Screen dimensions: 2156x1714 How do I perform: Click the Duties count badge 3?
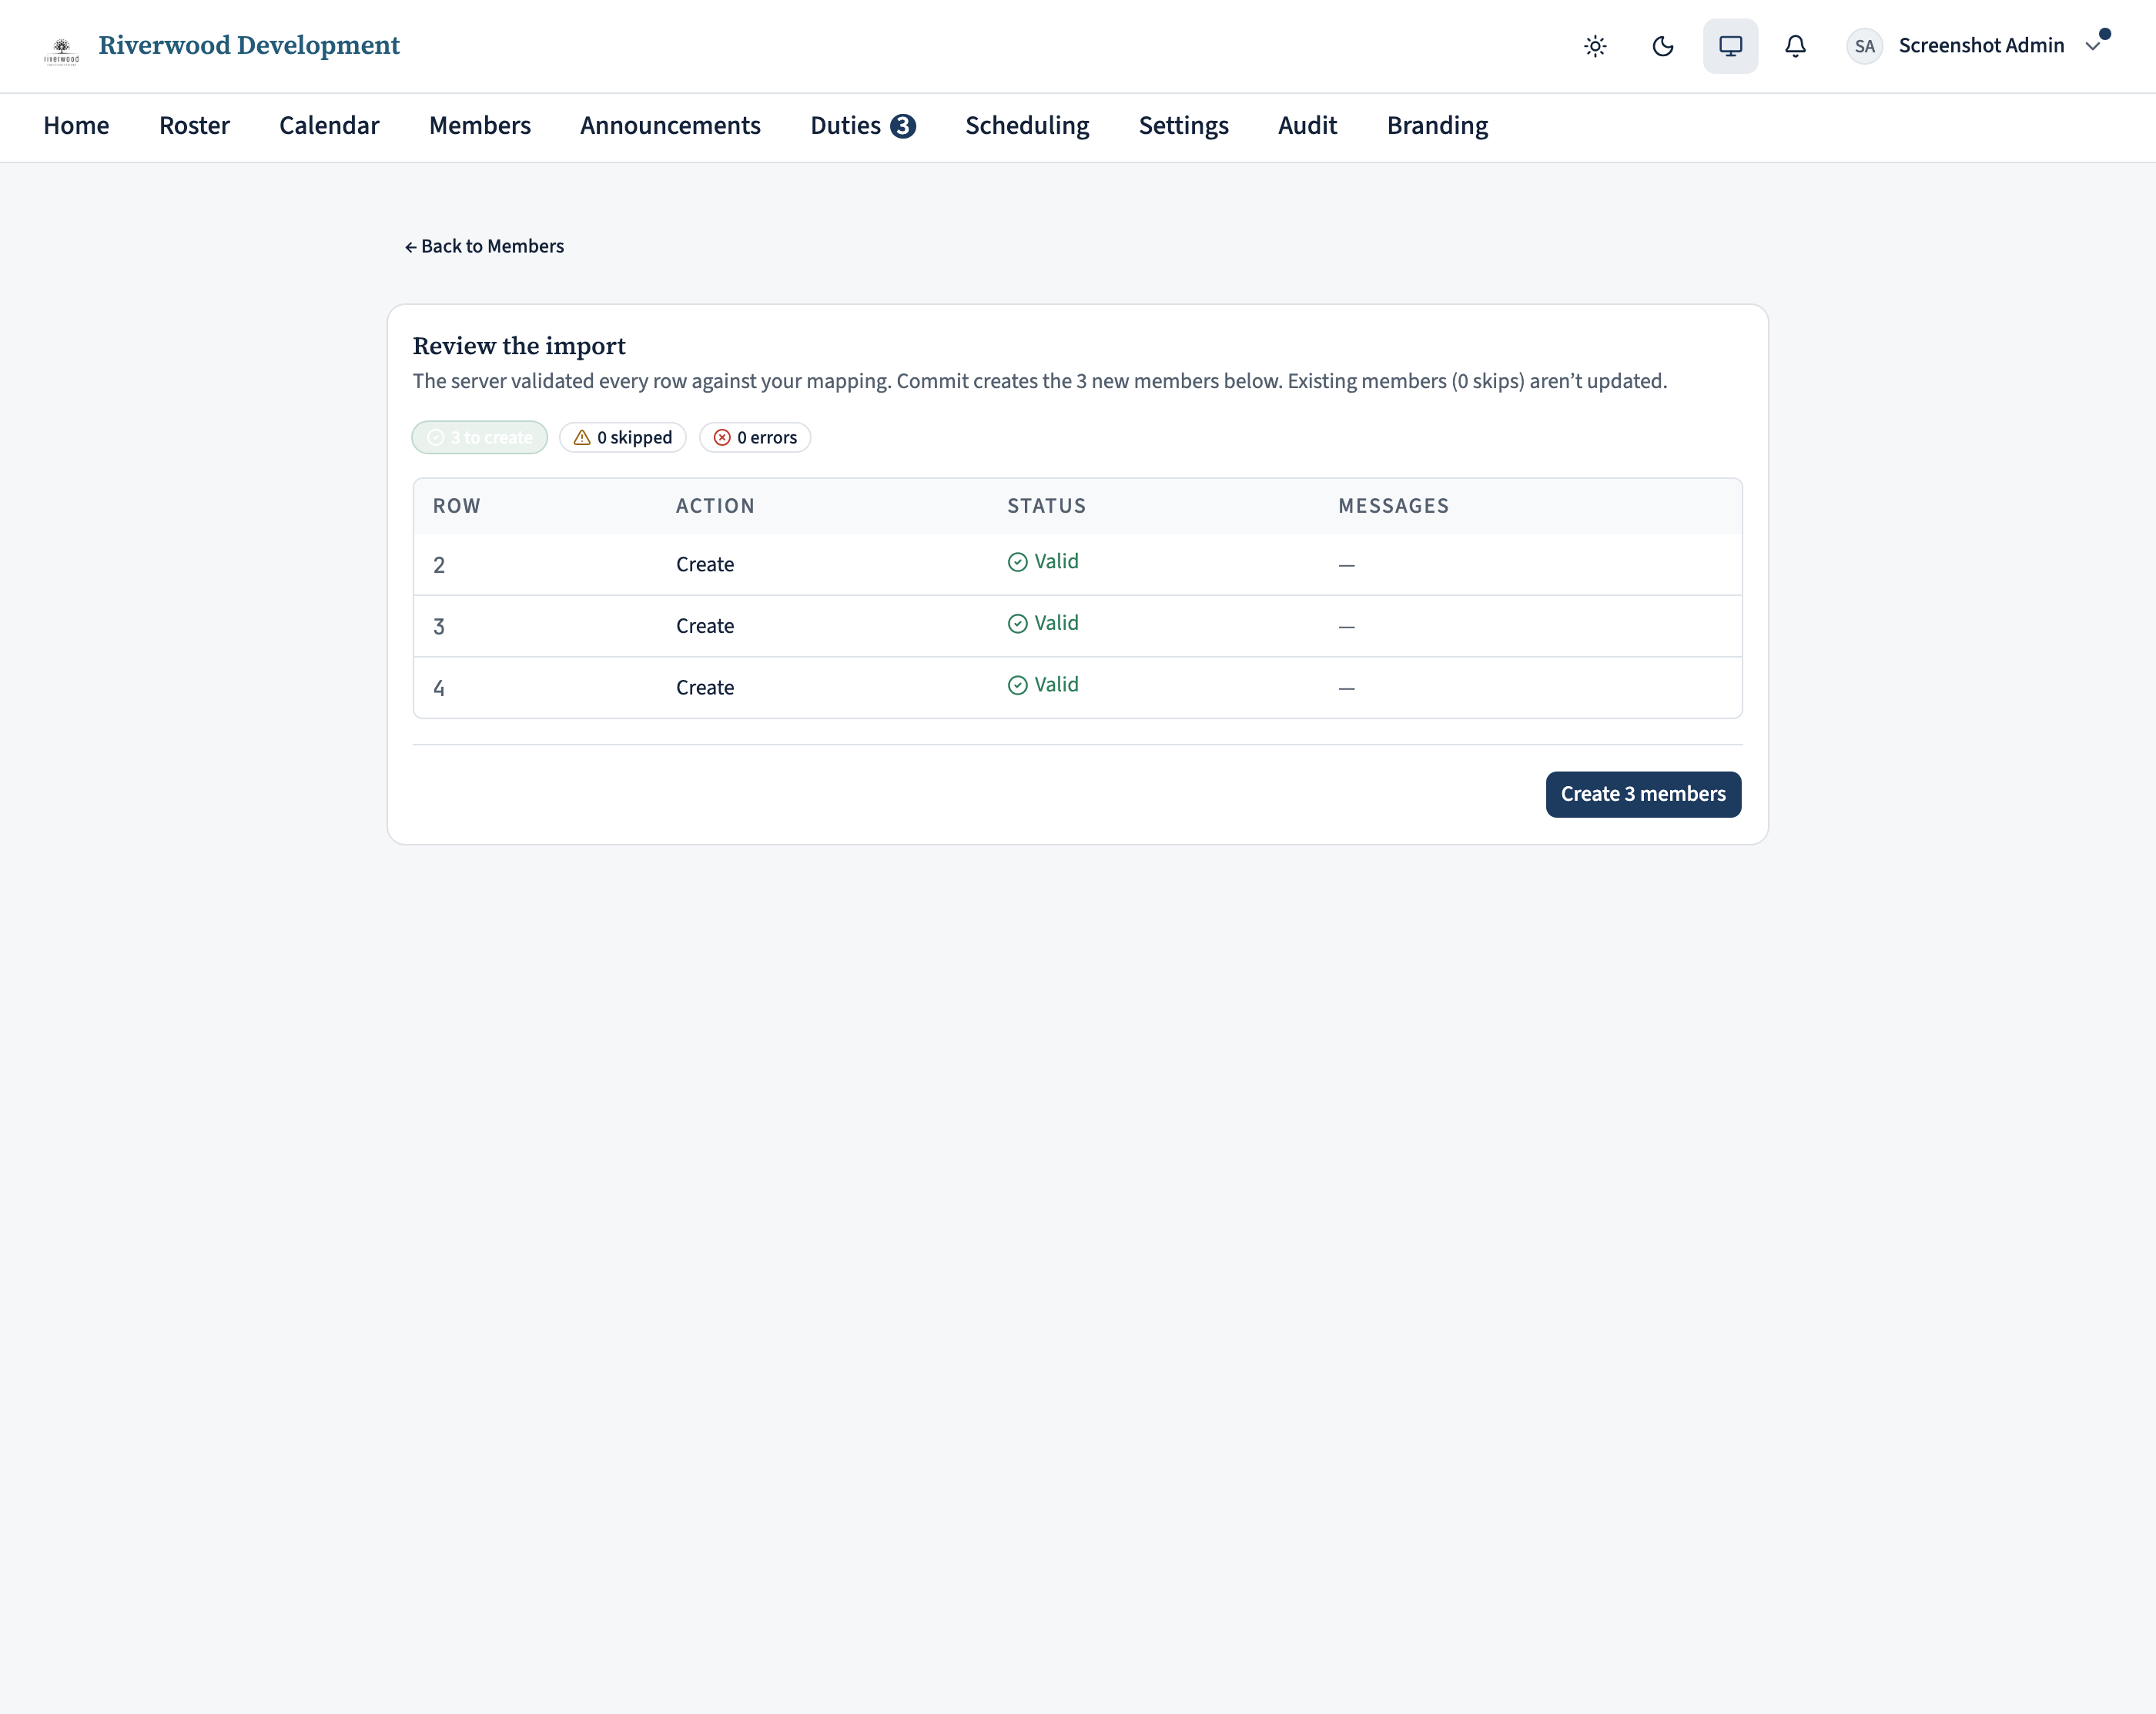[903, 126]
